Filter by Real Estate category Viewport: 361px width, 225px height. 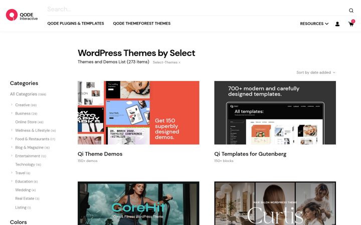[27, 198]
